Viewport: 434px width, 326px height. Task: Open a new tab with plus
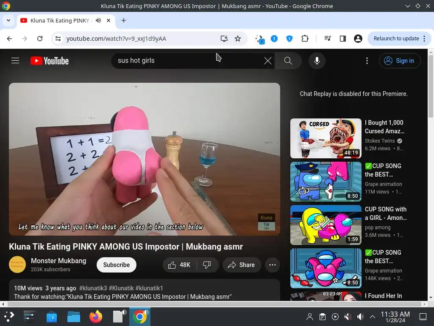point(124,20)
